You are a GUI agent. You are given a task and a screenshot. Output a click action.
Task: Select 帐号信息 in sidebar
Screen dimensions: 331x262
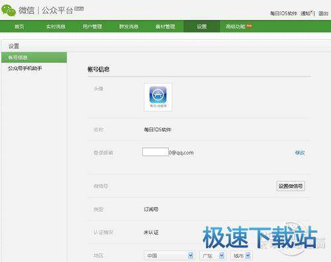pos(34,58)
